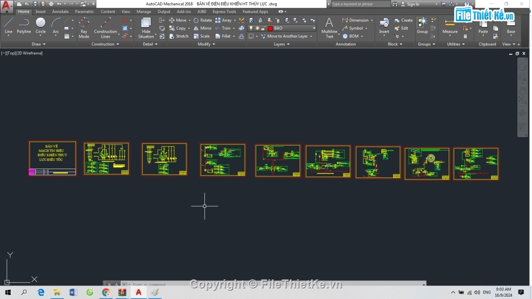Viewport: 532px width, 299px height.
Task: Click the Undo arrow icon
Action: coord(59,4)
